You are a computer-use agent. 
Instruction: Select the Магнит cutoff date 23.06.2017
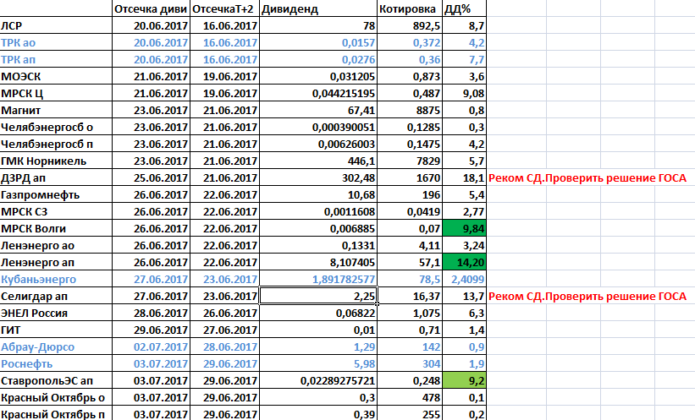click(x=152, y=110)
